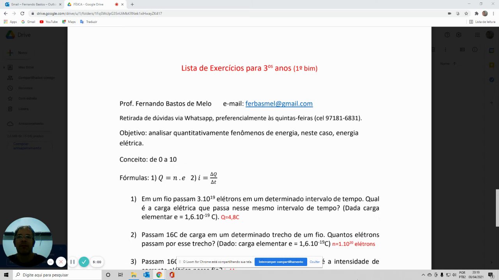Image resolution: width=499 pixels, height=280 pixels.
Task: Open Loom's three-dots options bubble
Action: [x=50, y=262]
